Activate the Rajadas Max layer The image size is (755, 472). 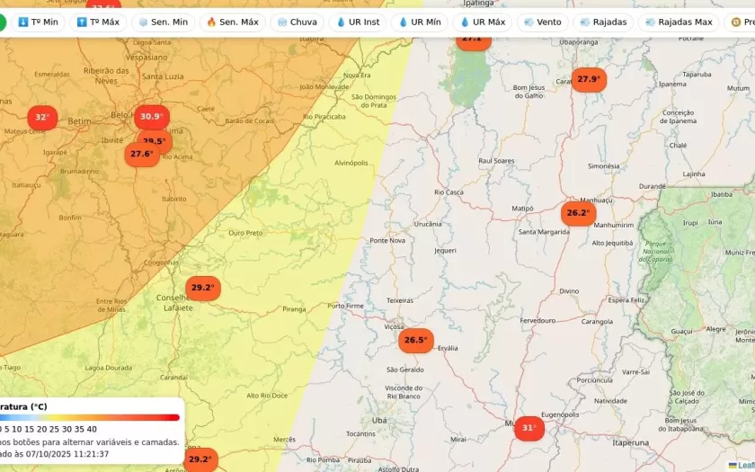click(x=678, y=22)
